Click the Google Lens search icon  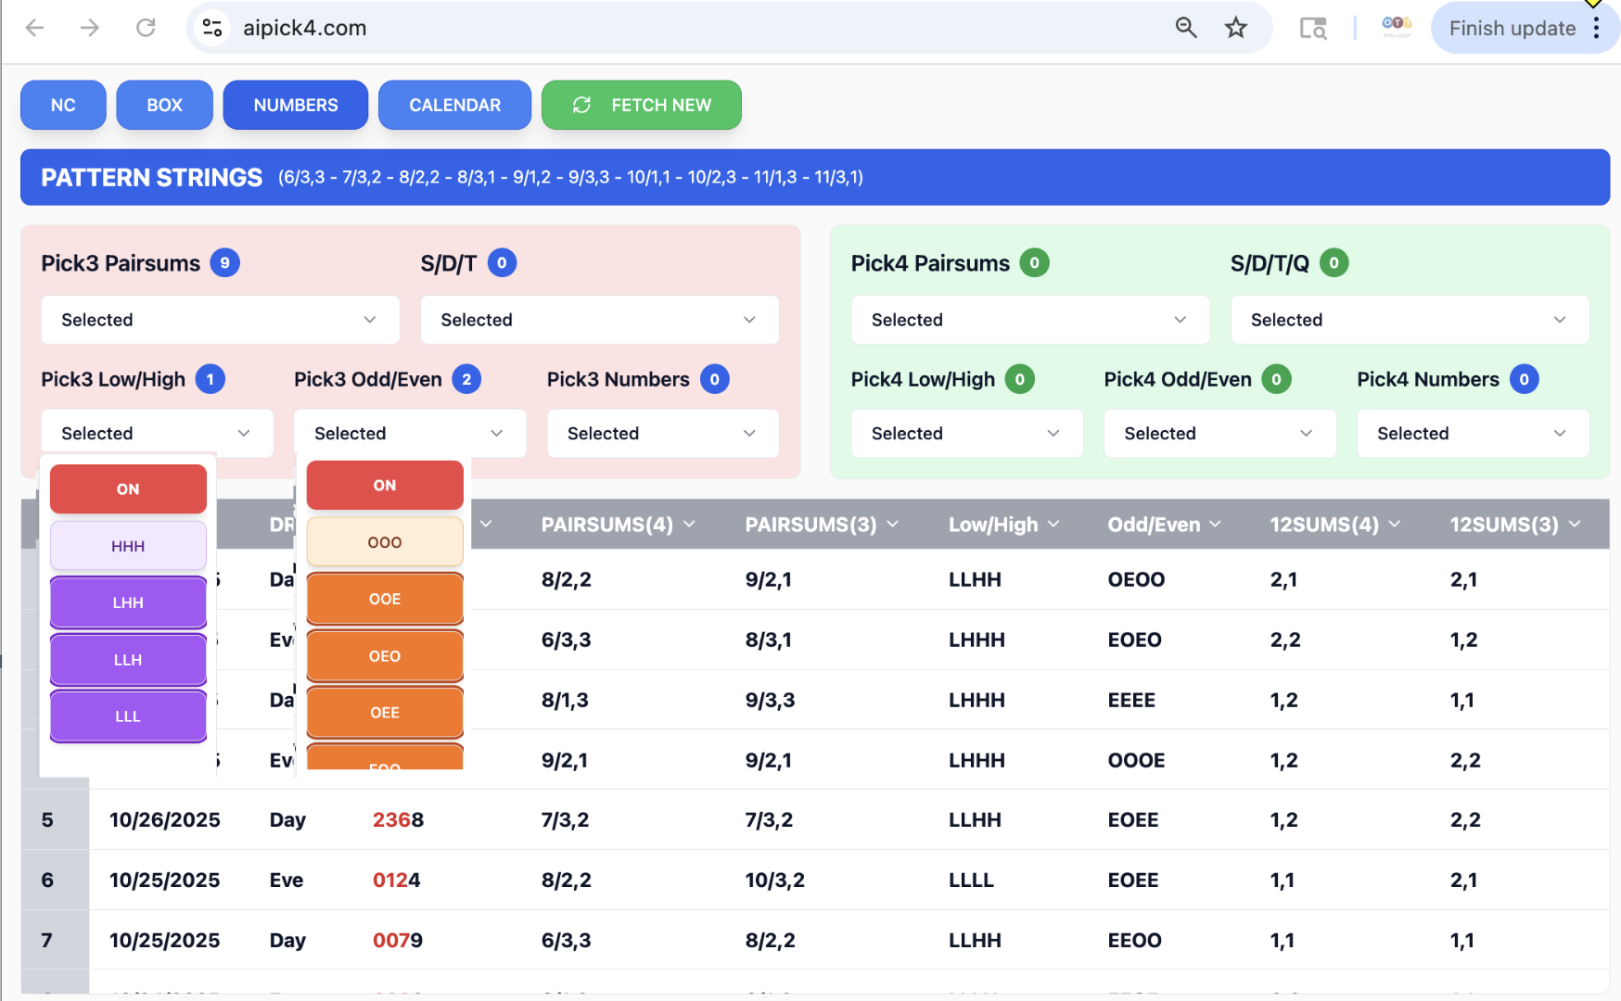[x=1312, y=28]
